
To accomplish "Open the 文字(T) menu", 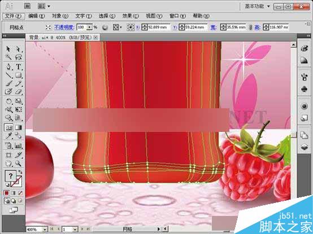I will (x=84, y=16).
